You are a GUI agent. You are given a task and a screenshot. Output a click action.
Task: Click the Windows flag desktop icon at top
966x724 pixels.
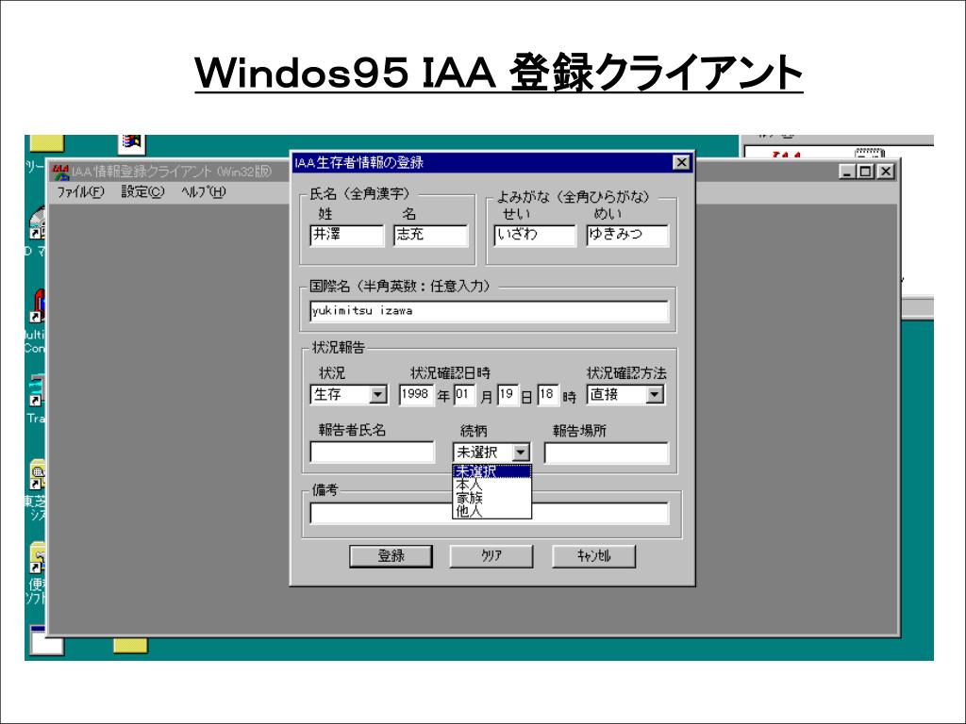click(x=132, y=143)
